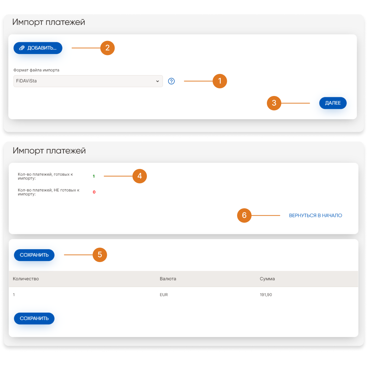Click the Количество column header
This screenshot has height=375, width=368.
26,279
